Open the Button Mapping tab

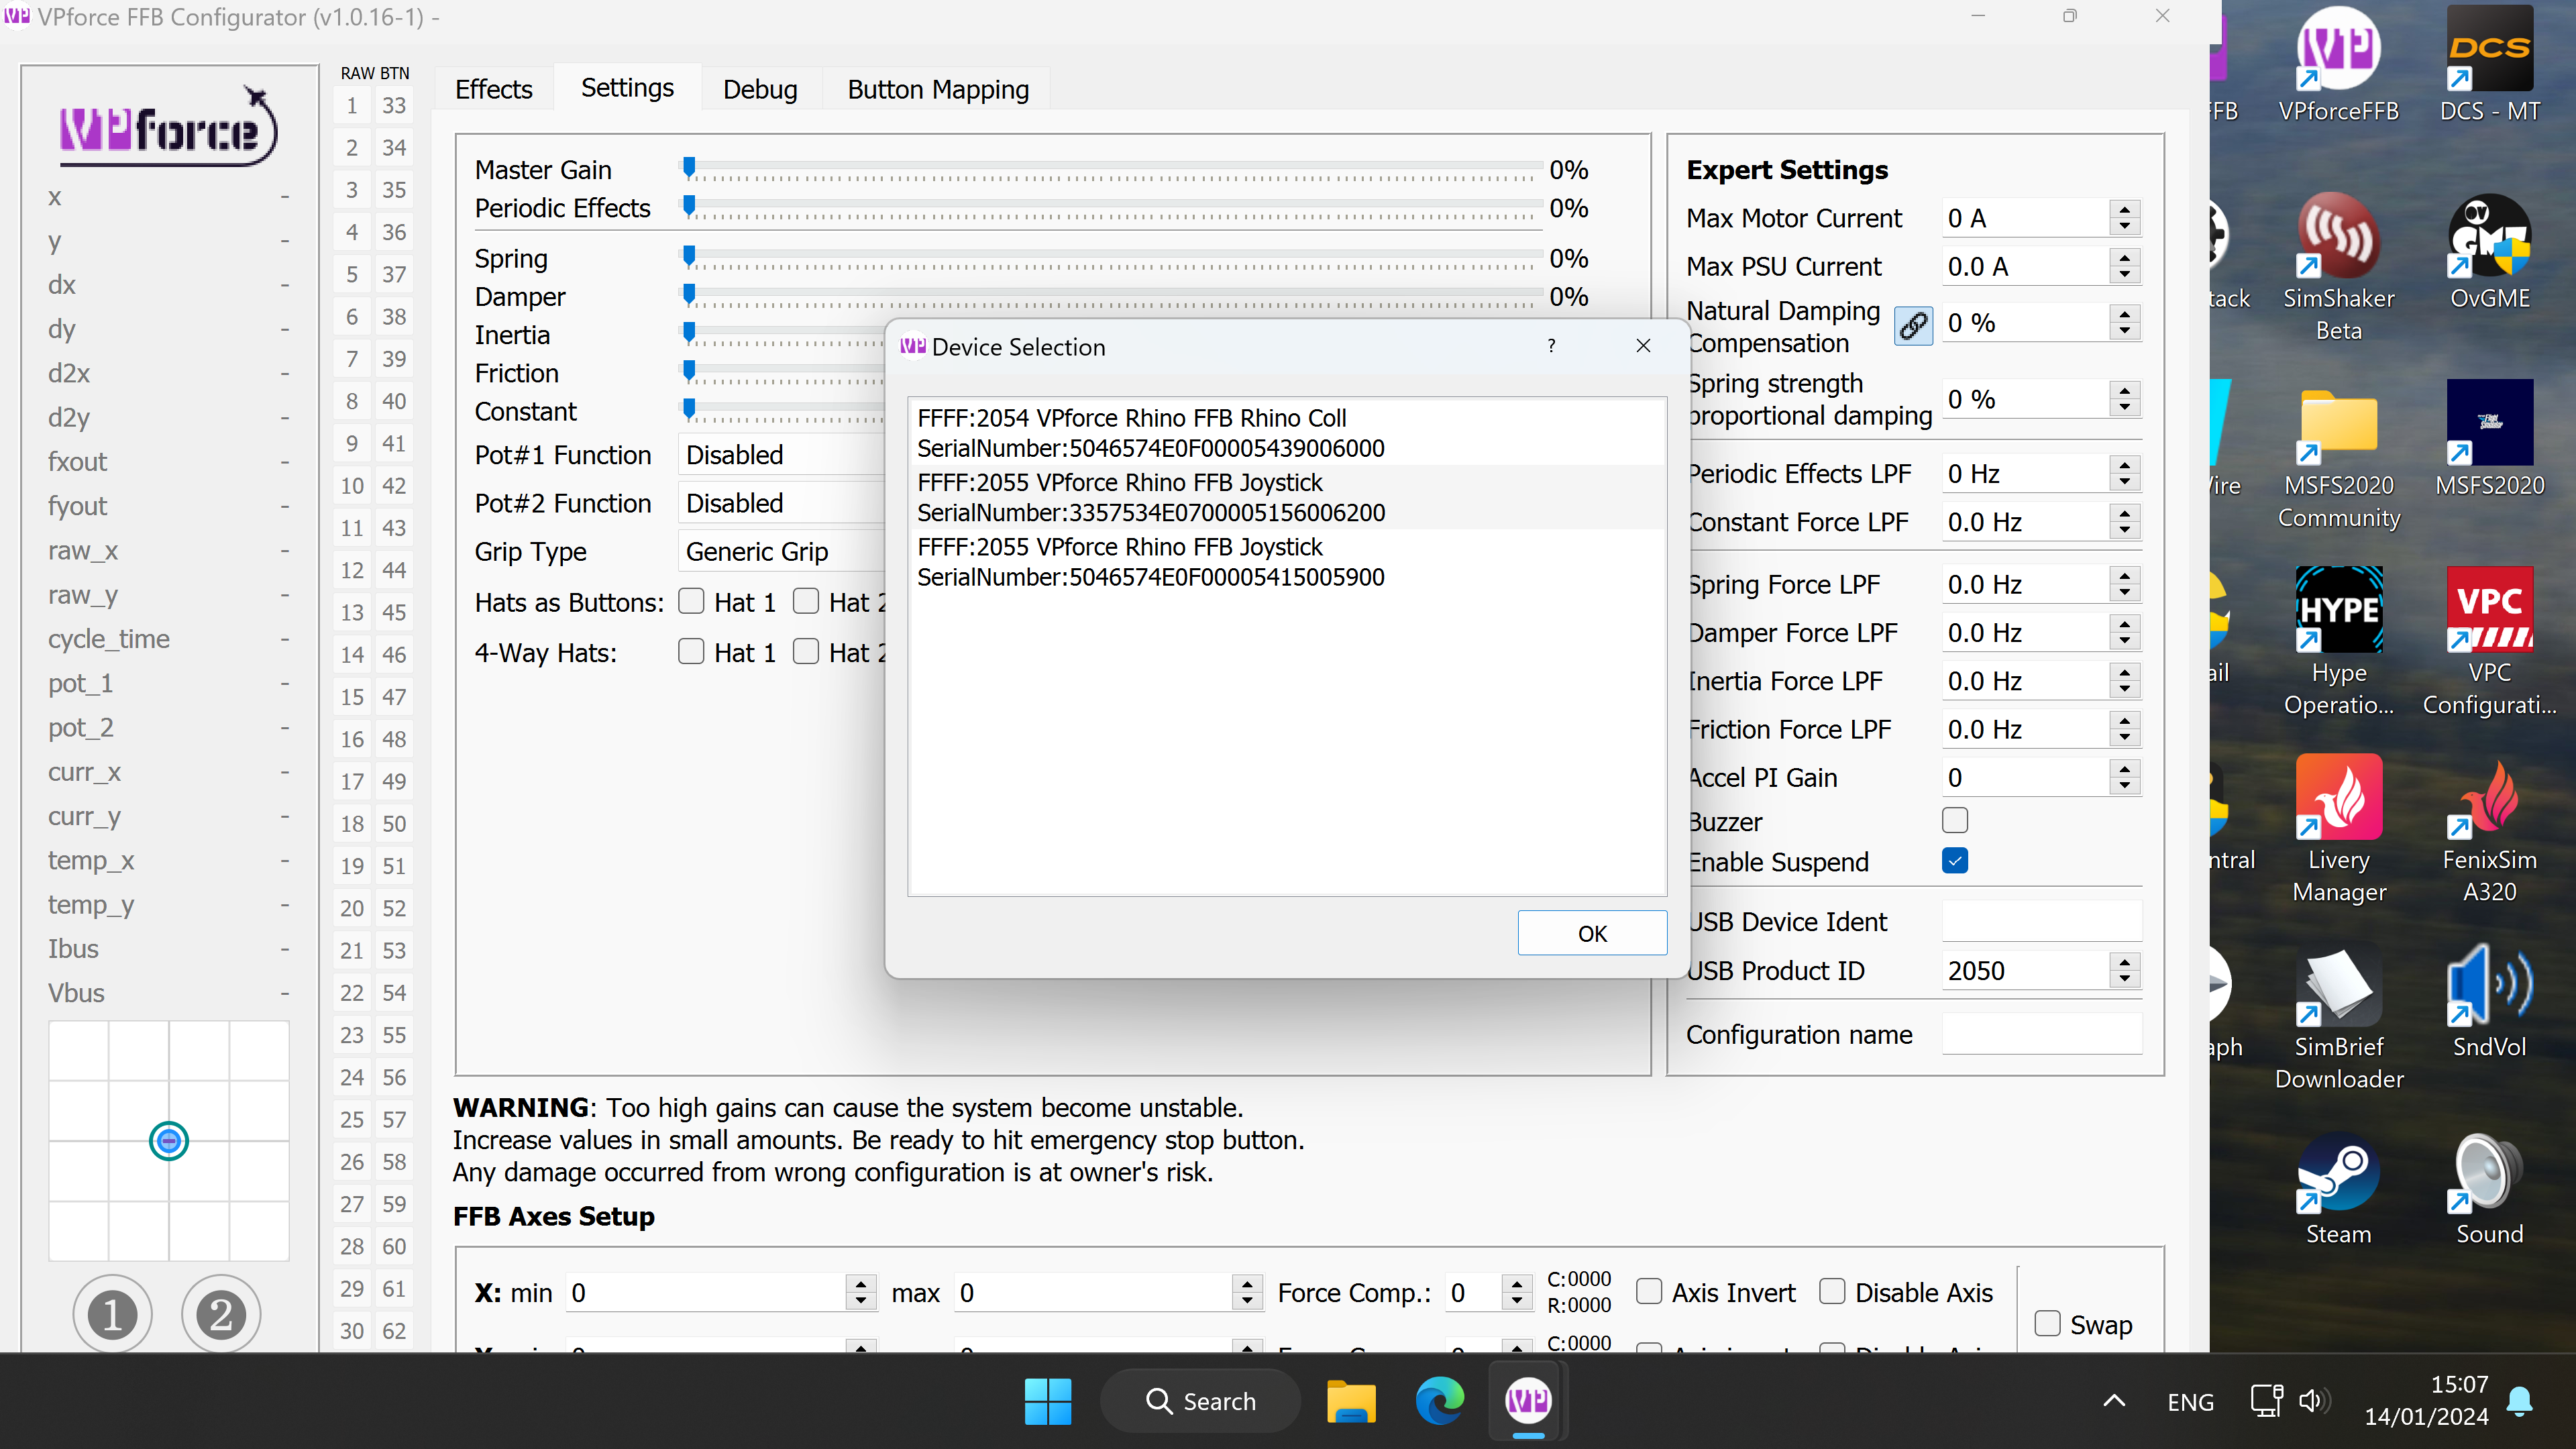(x=937, y=89)
